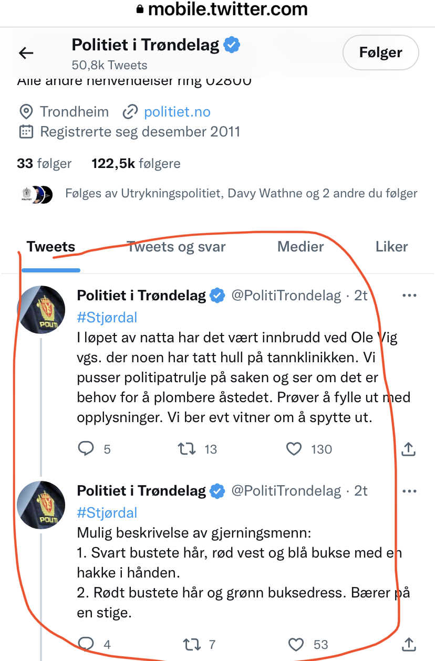Image resolution: width=435 pixels, height=661 pixels.
Task: Open the Medier tab
Action: (301, 247)
